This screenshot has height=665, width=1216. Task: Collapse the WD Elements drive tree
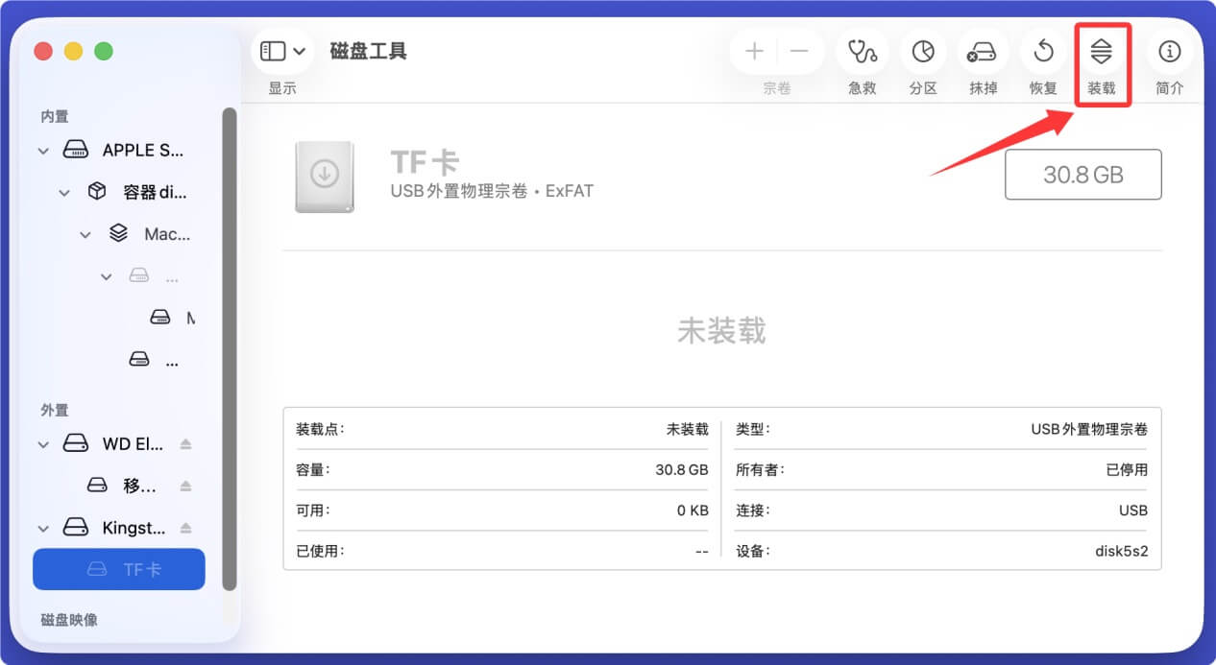43,443
